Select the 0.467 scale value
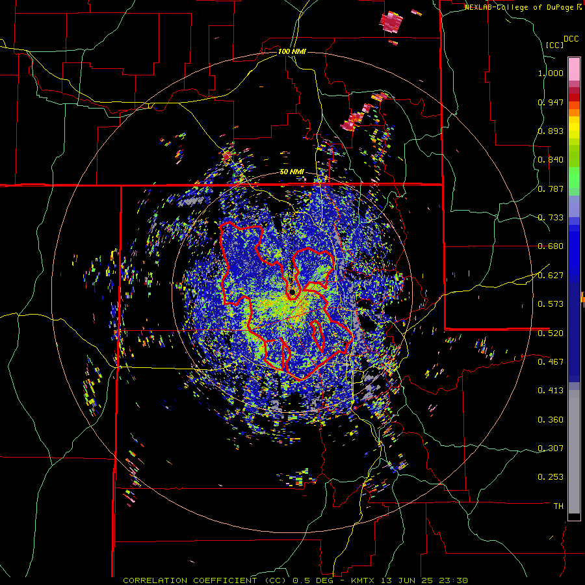Screen dimensions: 585x585 (x=551, y=361)
